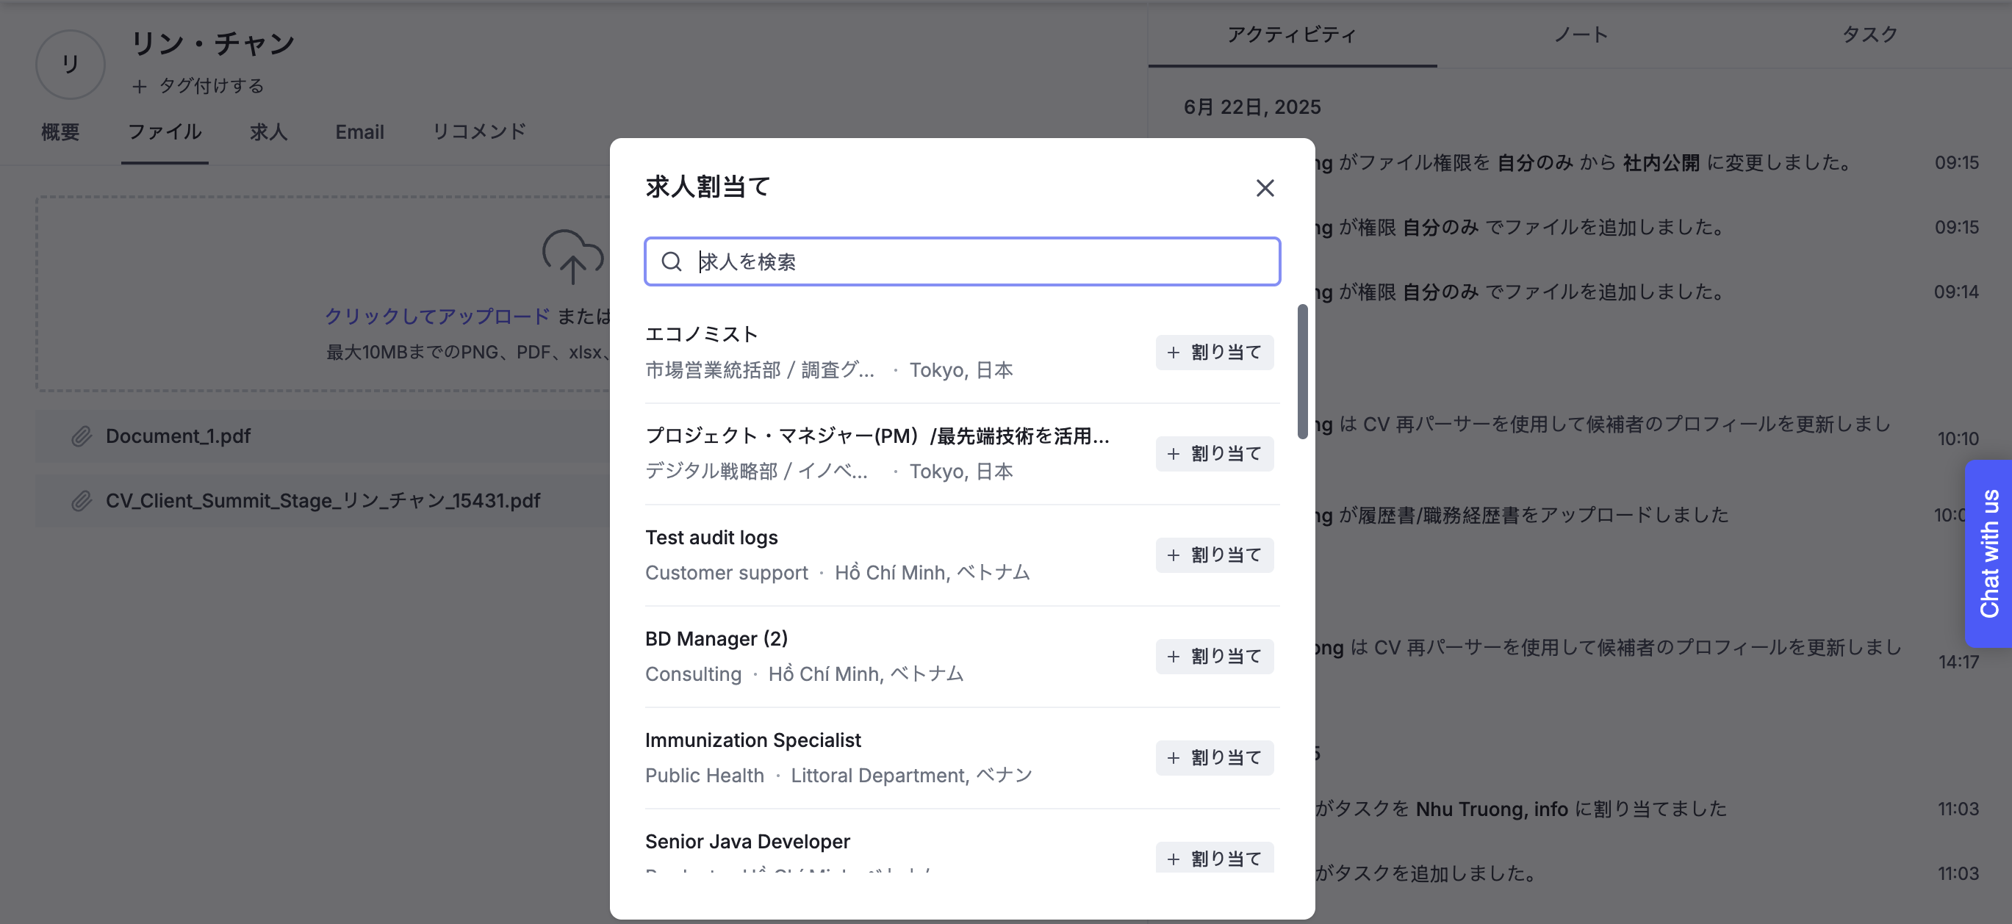Click Customer support department text

[x=726, y=573]
